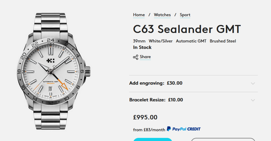Open the Add engraving £30.00 option
271x141 pixels.
[156, 83]
